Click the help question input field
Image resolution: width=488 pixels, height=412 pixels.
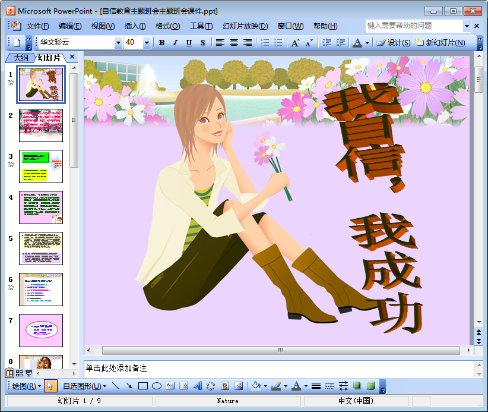414,26
